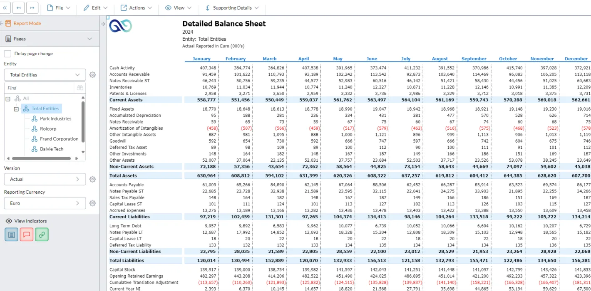
Task: Click the gear icon next to Entity dropdown
Action: coord(92,75)
